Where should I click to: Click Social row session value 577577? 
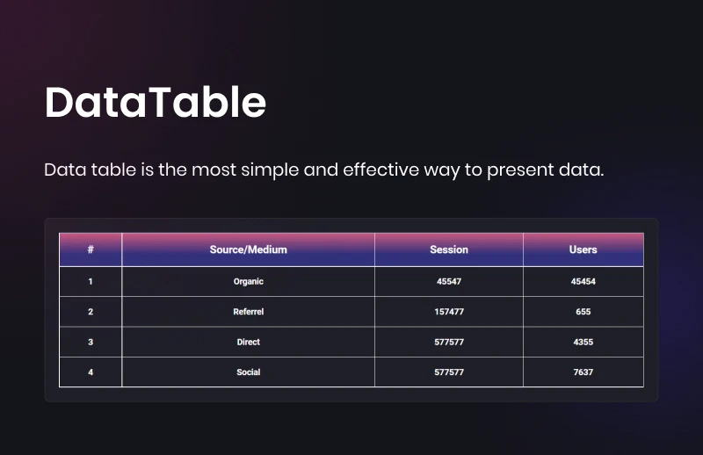click(449, 372)
